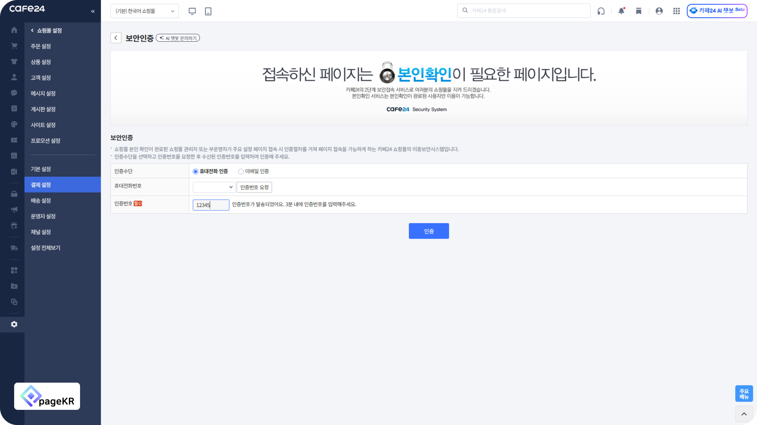Image resolution: width=757 pixels, height=425 pixels.
Task: Switch to desktop preview monitor icon
Action: 192,11
